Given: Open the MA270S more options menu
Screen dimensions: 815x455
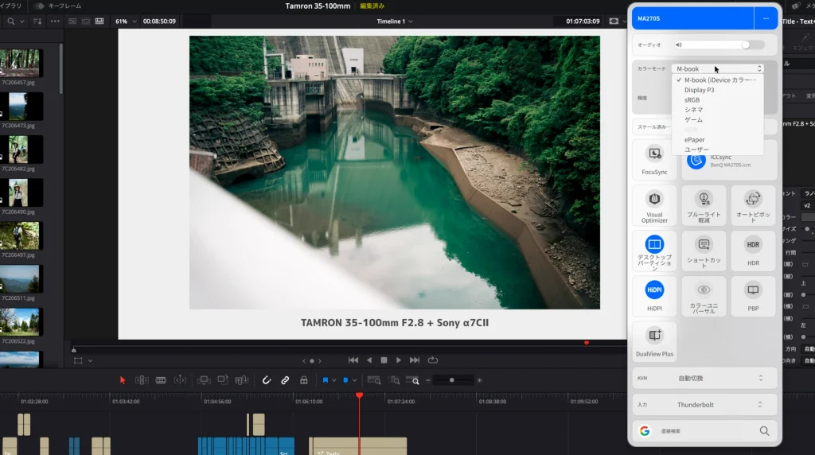Looking at the screenshot, I should tap(766, 18).
